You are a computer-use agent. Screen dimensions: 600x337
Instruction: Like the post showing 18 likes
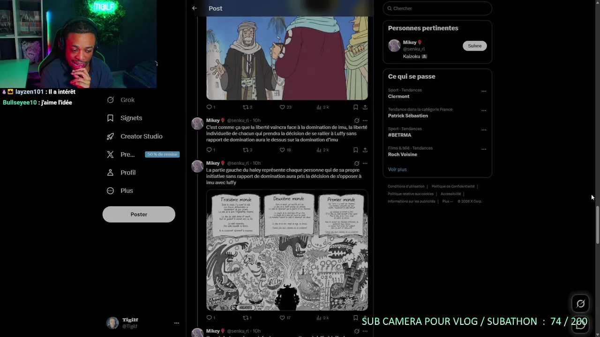(285, 150)
